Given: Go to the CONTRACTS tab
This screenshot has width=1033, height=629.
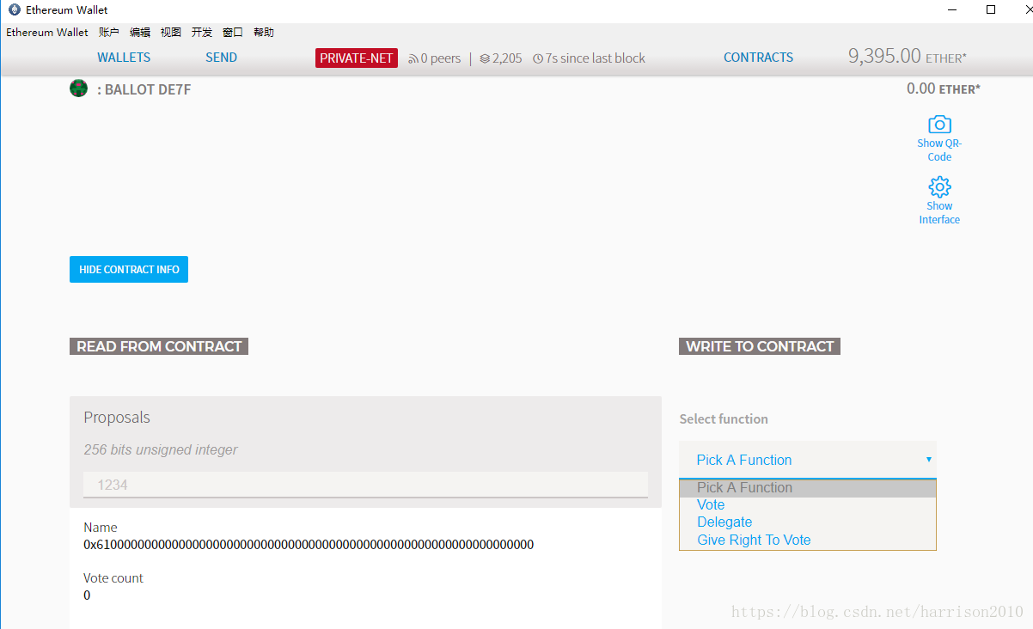Looking at the screenshot, I should coord(759,58).
